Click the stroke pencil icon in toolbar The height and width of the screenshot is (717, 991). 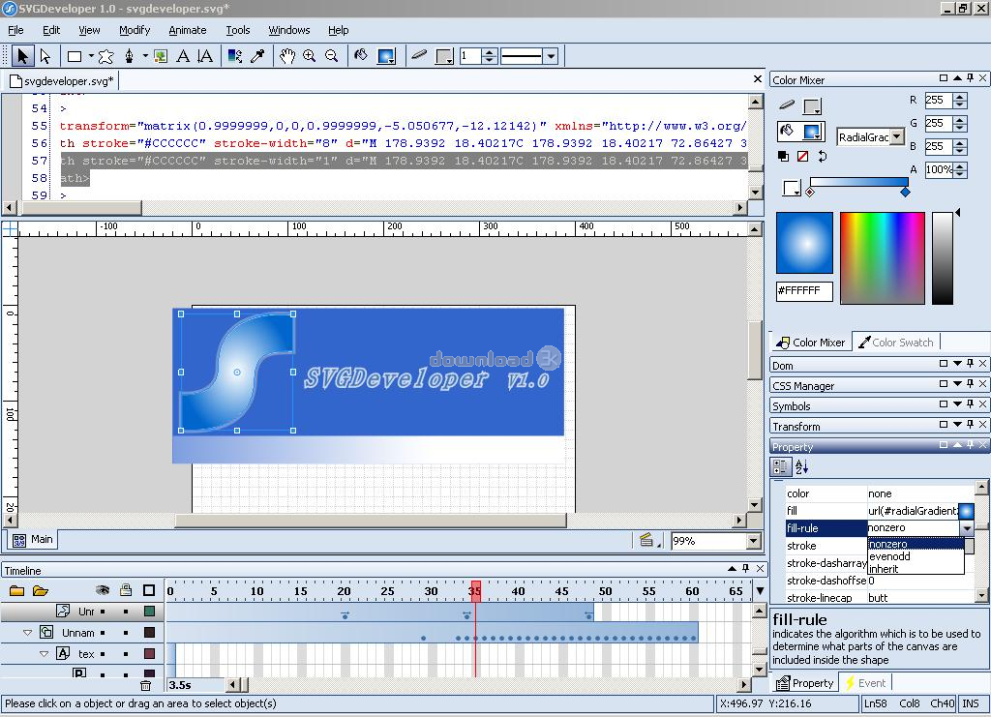(x=419, y=55)
